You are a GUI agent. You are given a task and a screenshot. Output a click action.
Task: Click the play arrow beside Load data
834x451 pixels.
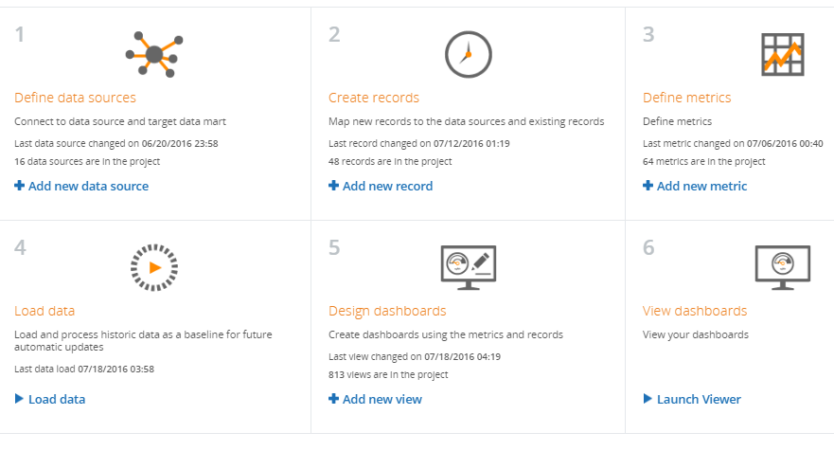pyautogui.click(x=20, y=399)
